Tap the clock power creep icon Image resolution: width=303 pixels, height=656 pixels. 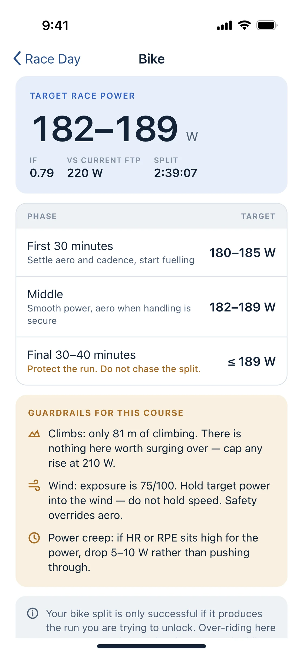coord(34,538)
